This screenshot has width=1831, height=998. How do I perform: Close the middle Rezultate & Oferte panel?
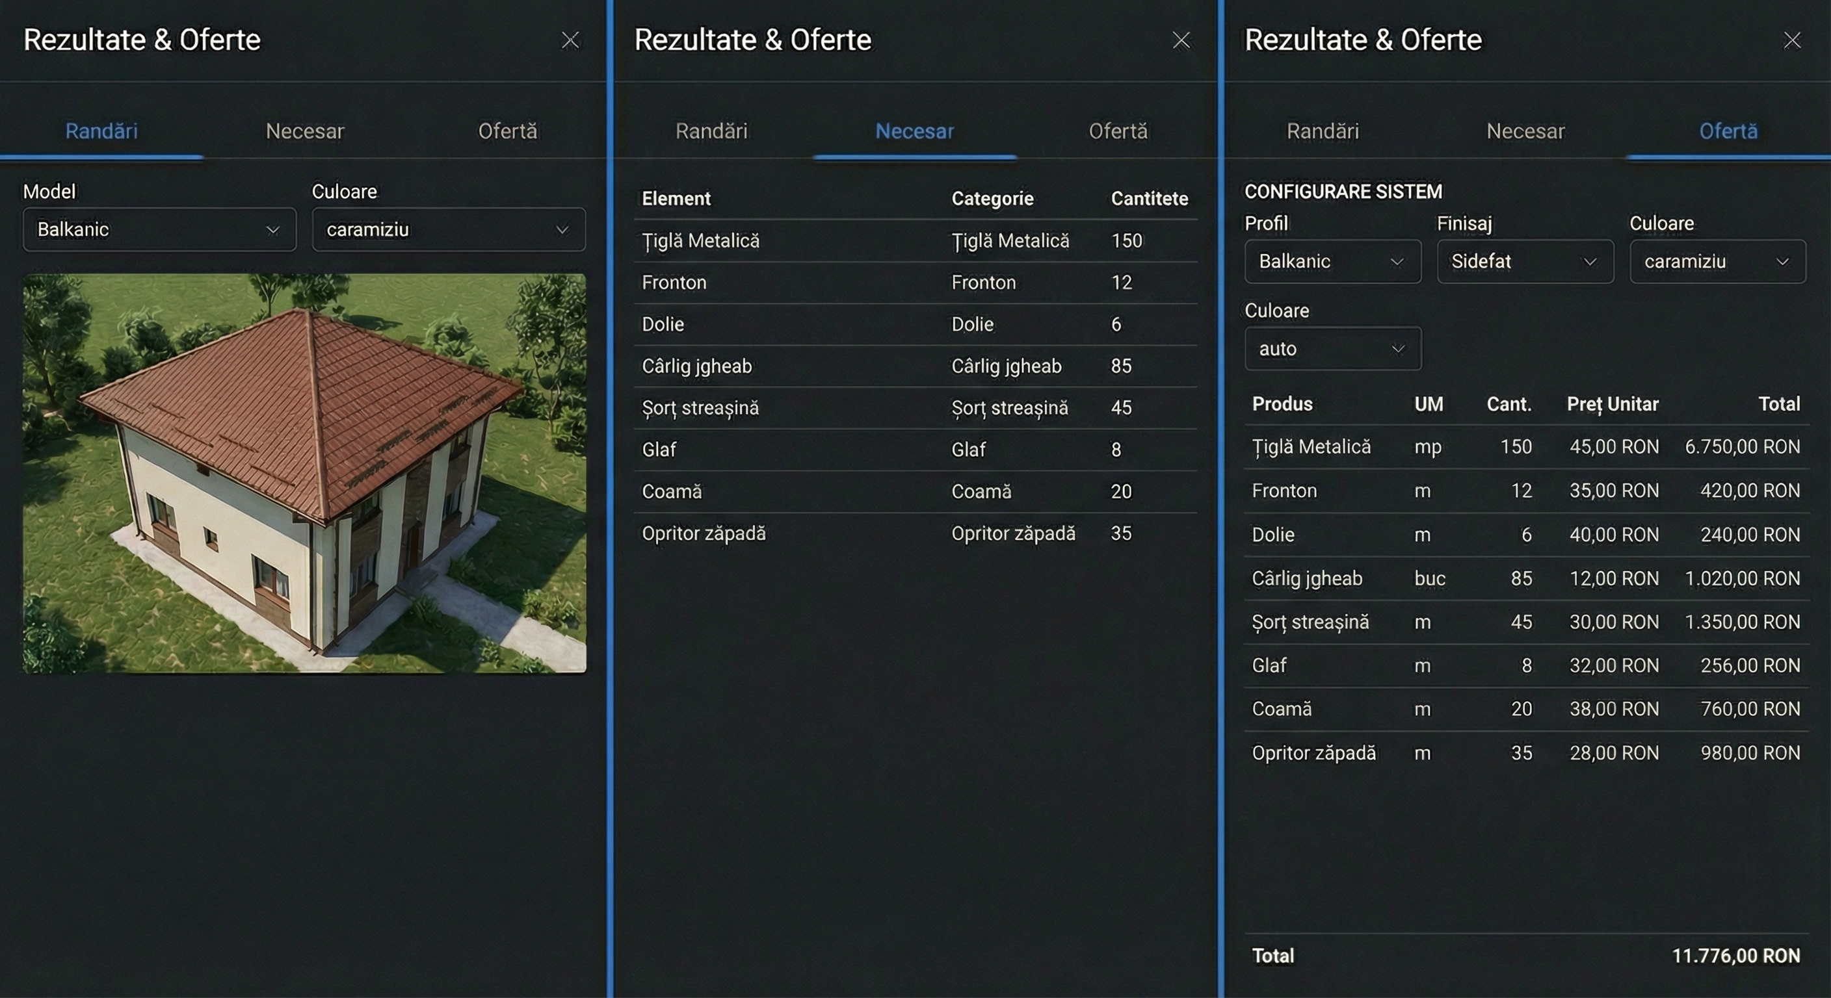point(1181,40)
